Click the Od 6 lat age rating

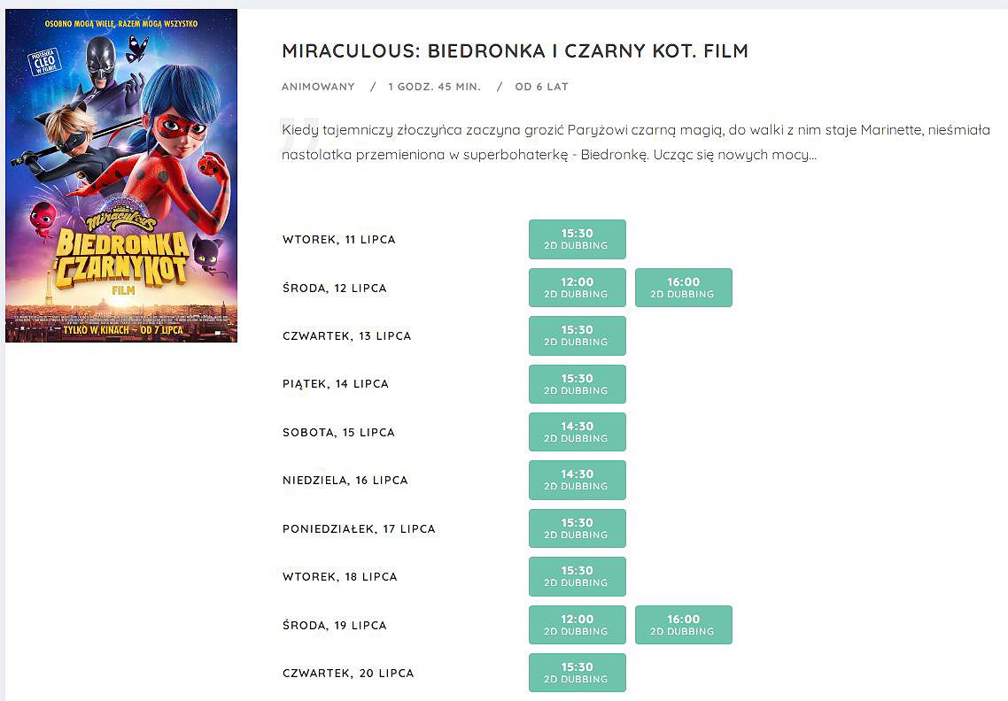click(541, 87)
